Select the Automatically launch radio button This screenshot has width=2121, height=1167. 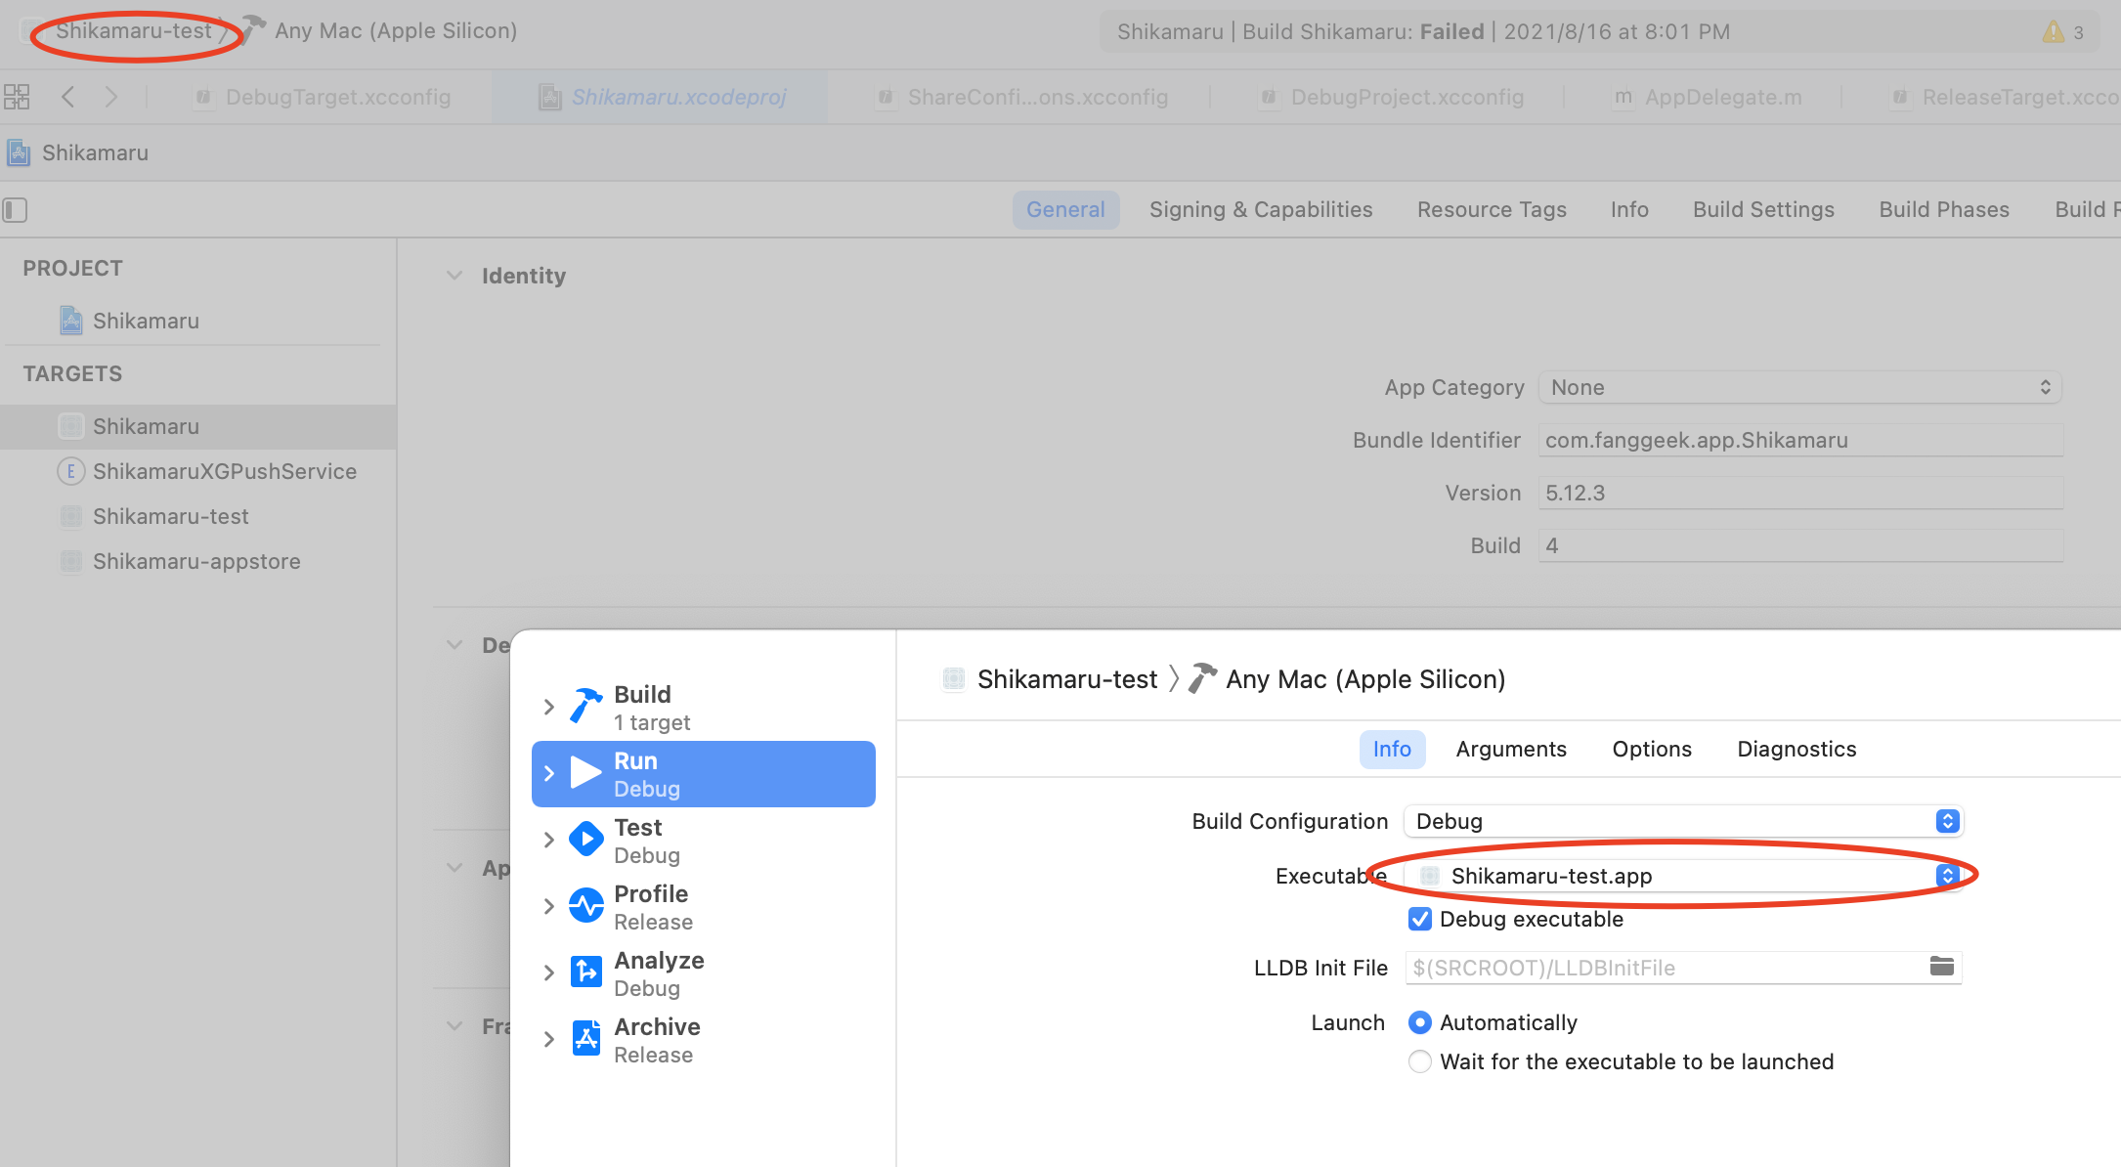1420,1022
